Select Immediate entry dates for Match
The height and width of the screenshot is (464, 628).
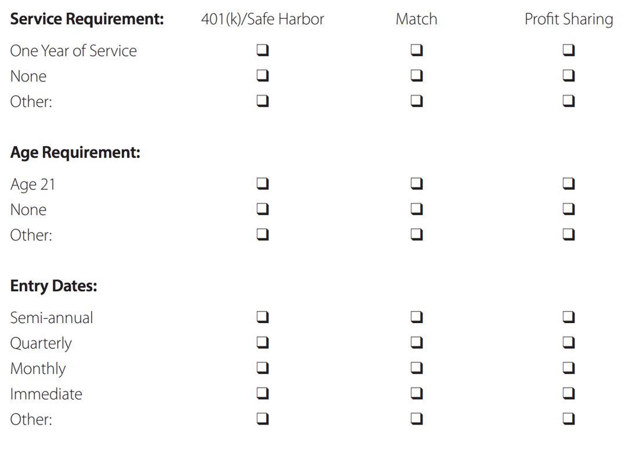[x=416, y=393]
